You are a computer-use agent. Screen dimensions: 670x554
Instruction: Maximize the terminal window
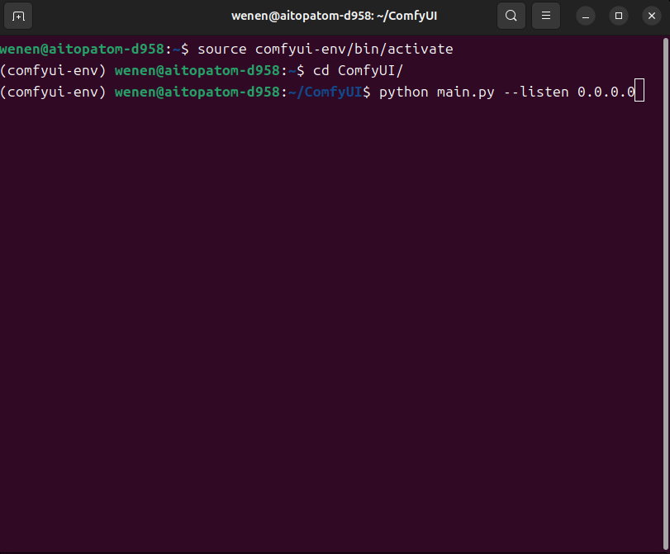click(618, 16)
